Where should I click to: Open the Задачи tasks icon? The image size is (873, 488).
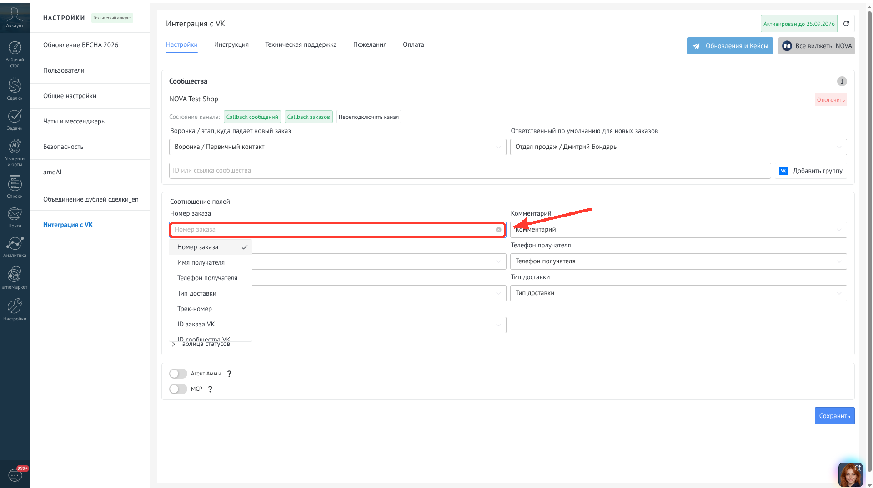pyautogui.click(x=15, y=120)
